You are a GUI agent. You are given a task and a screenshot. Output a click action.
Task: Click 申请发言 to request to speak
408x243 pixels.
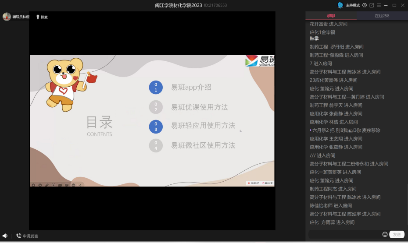[x=30, y=236]
